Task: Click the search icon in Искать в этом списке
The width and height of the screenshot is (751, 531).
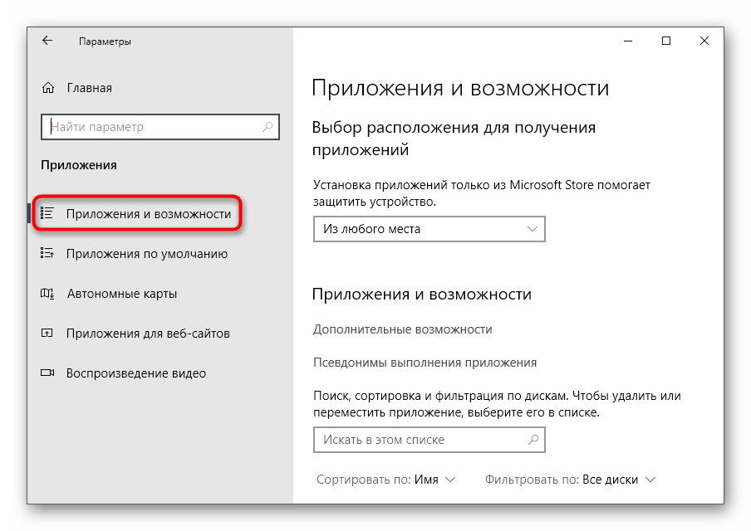Action: [x=533, y=440]
